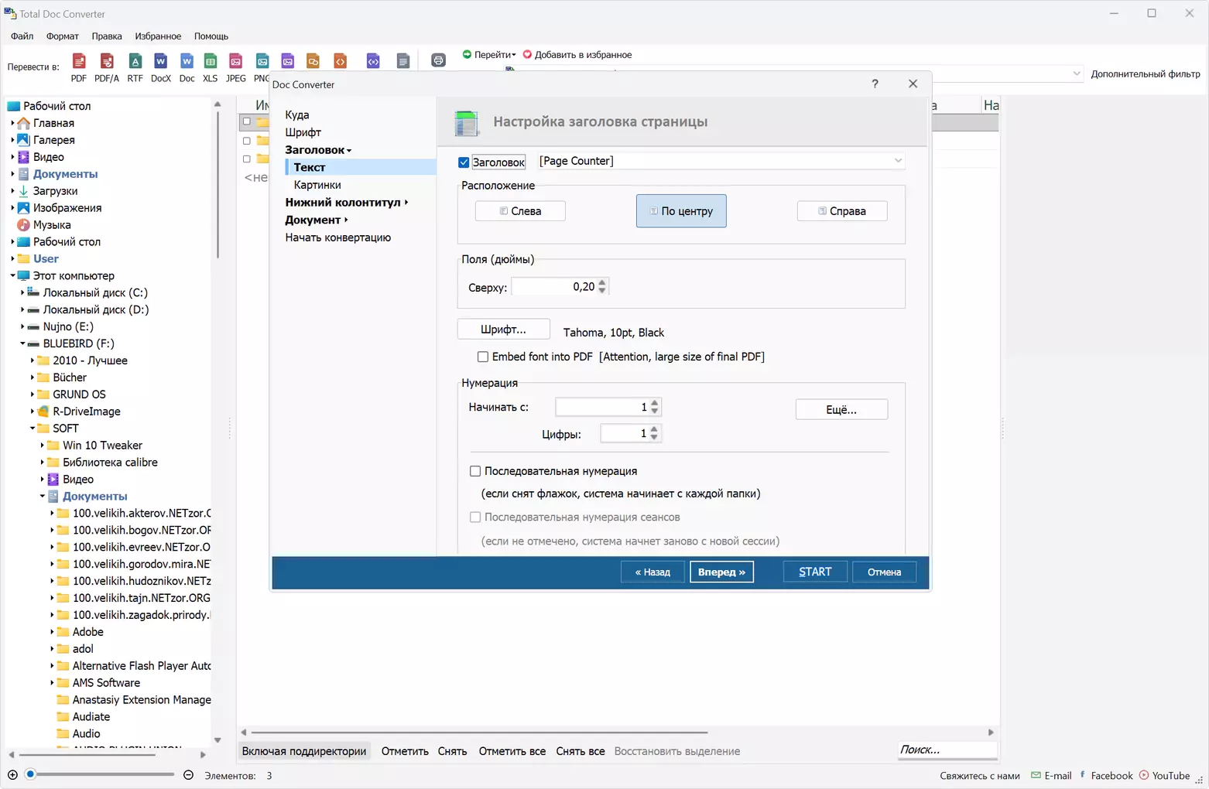Click zoom in plus icon in status bar

click(12, 775)
